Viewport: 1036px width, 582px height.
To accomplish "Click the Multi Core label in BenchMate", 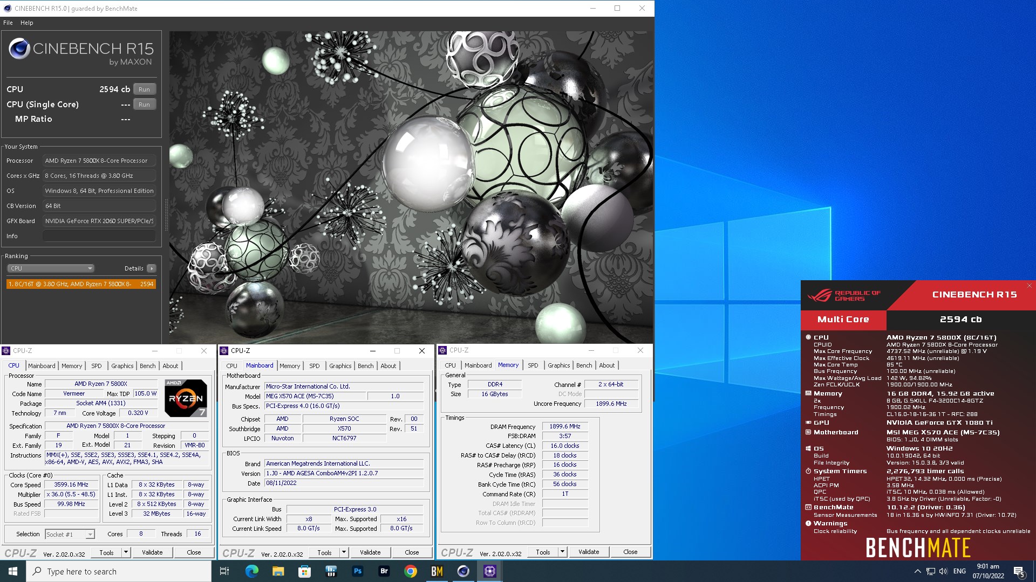I will pyautogui.click(x=843, y=320).
